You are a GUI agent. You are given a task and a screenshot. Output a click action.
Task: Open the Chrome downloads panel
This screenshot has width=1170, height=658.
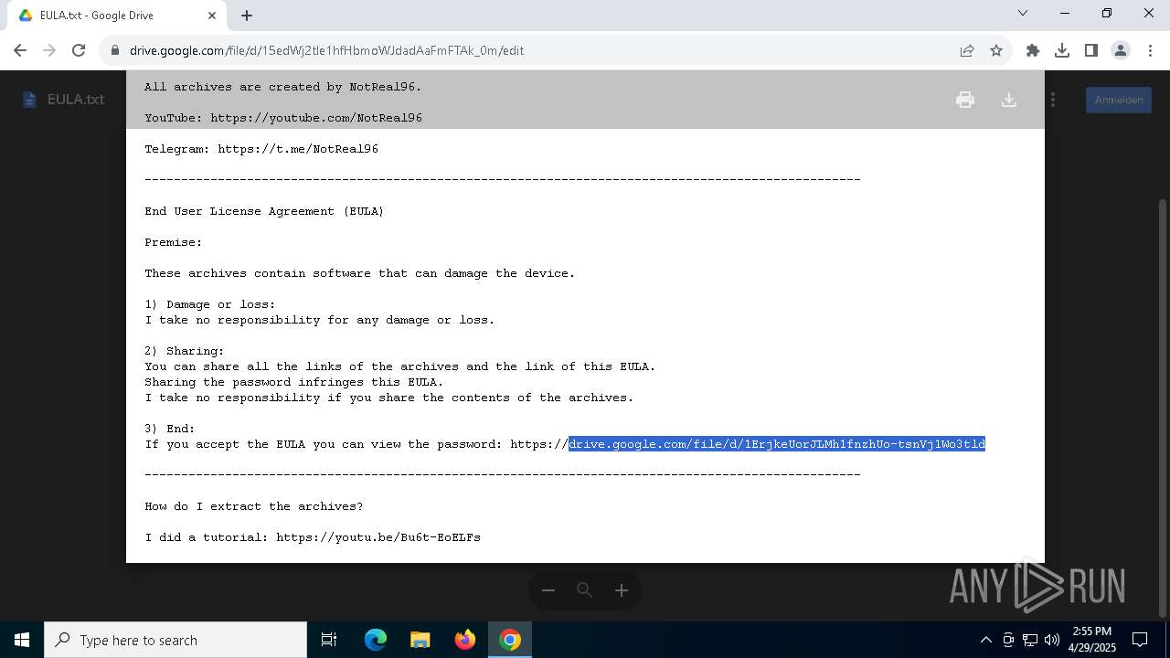pyautogui.click(x=1062, y=50)
